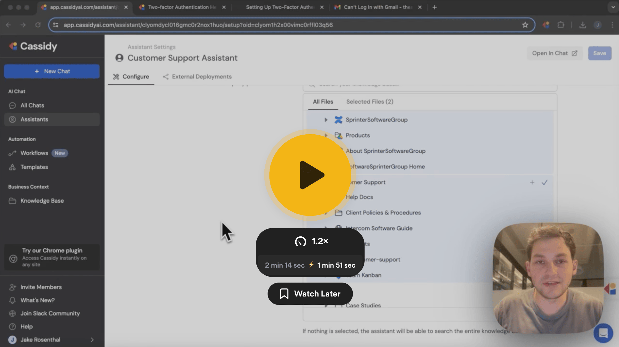The image size is (619, 347).
Task: Expand the Case Studies folder
Action: point(326,306)
